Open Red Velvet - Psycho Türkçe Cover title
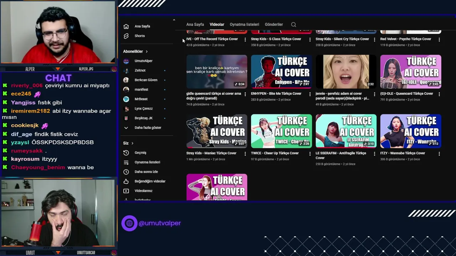This screenshot has width=456, height=256. coord(405,39)
